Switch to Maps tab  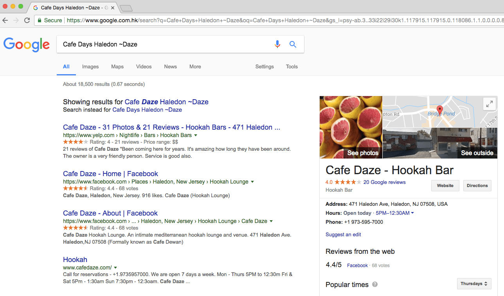tap(117, 66)
